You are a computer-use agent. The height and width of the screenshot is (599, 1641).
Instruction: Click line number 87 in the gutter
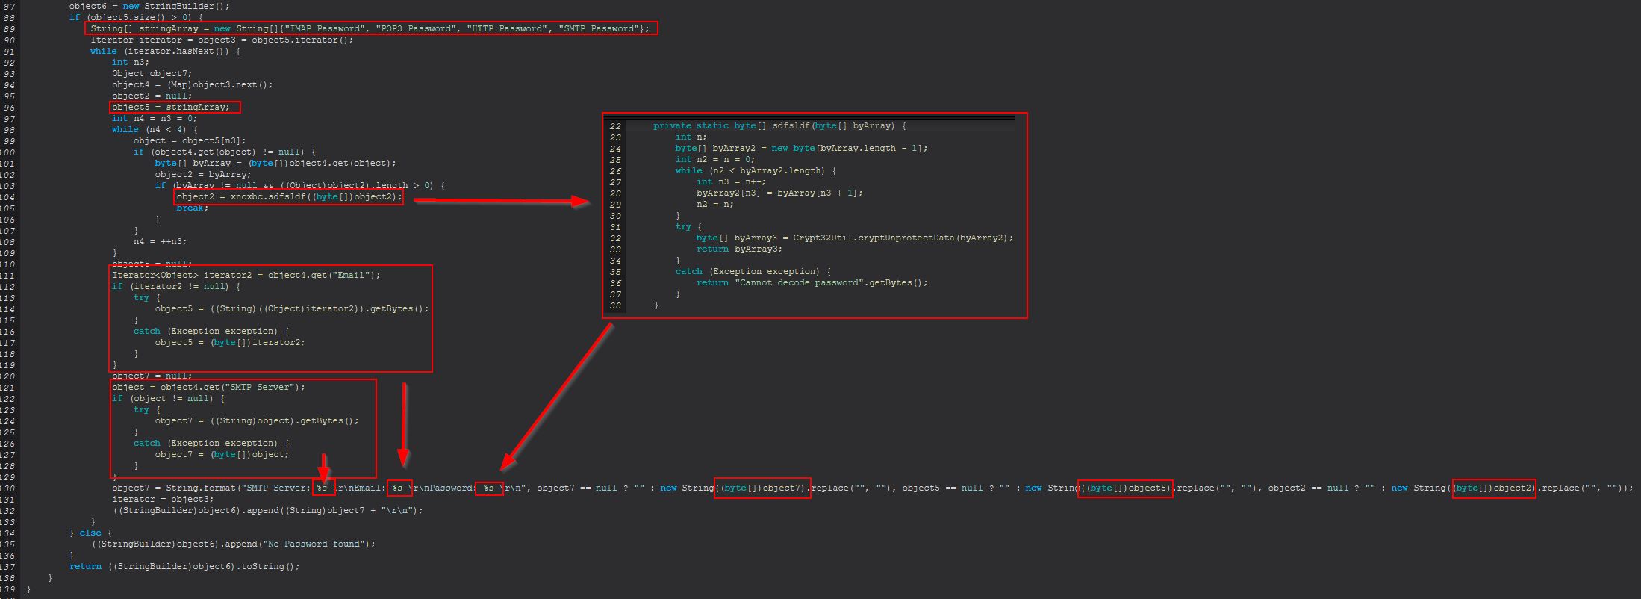tap(9, 6)
